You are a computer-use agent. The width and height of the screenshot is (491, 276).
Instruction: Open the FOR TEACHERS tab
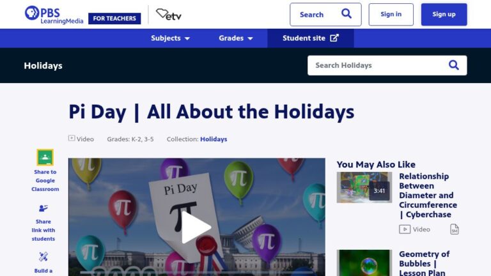coord(114,19)
